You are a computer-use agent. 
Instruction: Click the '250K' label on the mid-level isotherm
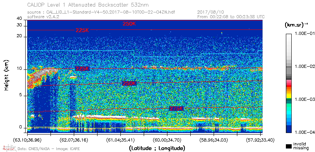129,83
